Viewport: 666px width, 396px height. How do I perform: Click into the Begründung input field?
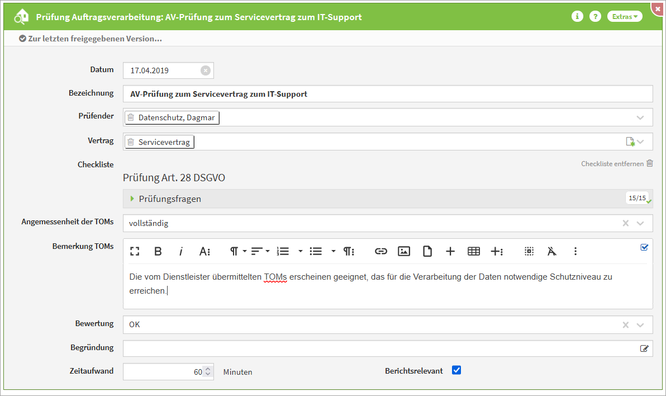[380, 348]
